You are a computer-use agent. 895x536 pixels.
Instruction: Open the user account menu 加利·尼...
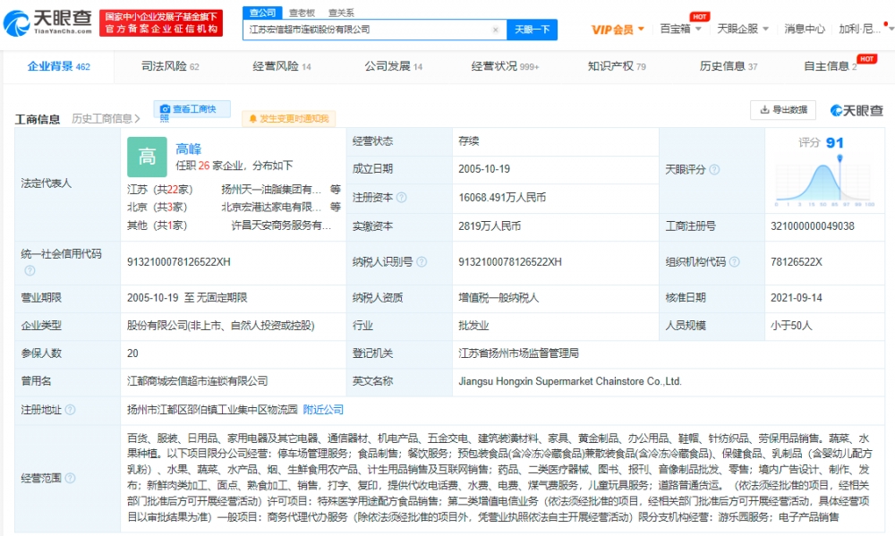(865, 30)
